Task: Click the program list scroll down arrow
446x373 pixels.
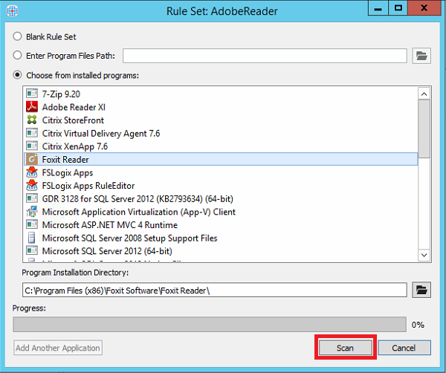Action: (424, 255)
